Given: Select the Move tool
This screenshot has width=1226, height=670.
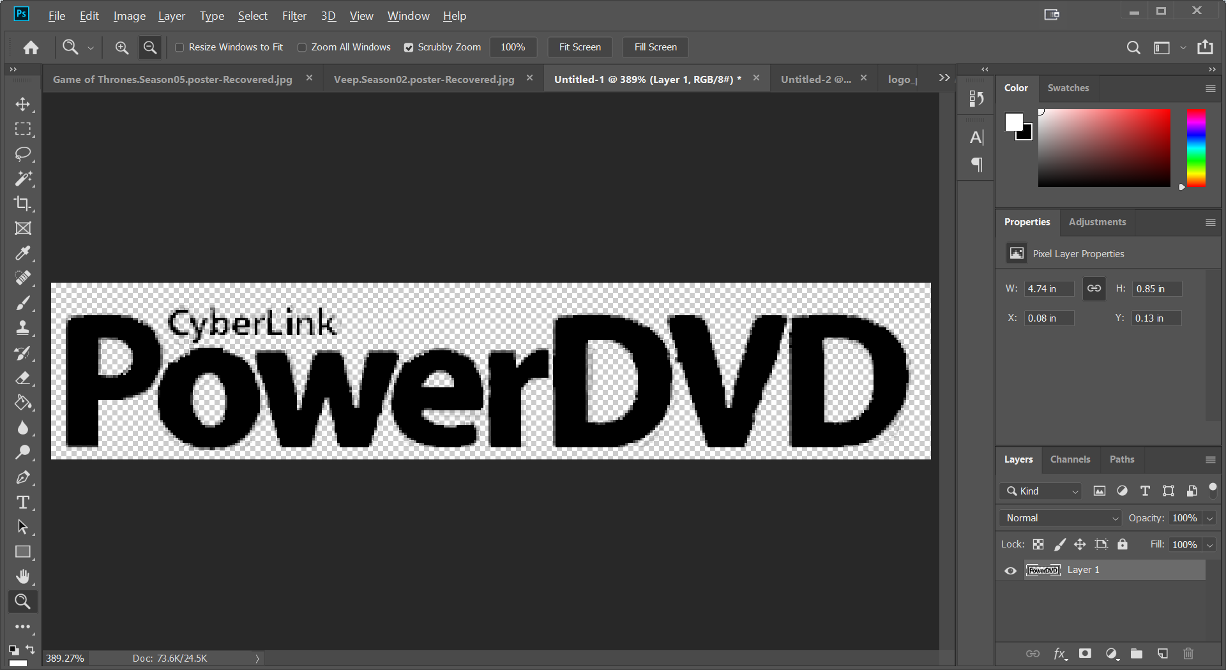Looking at the screenshot, I should (23, 104).
